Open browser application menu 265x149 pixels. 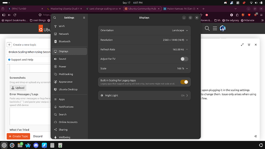click(x=261, y=15)
